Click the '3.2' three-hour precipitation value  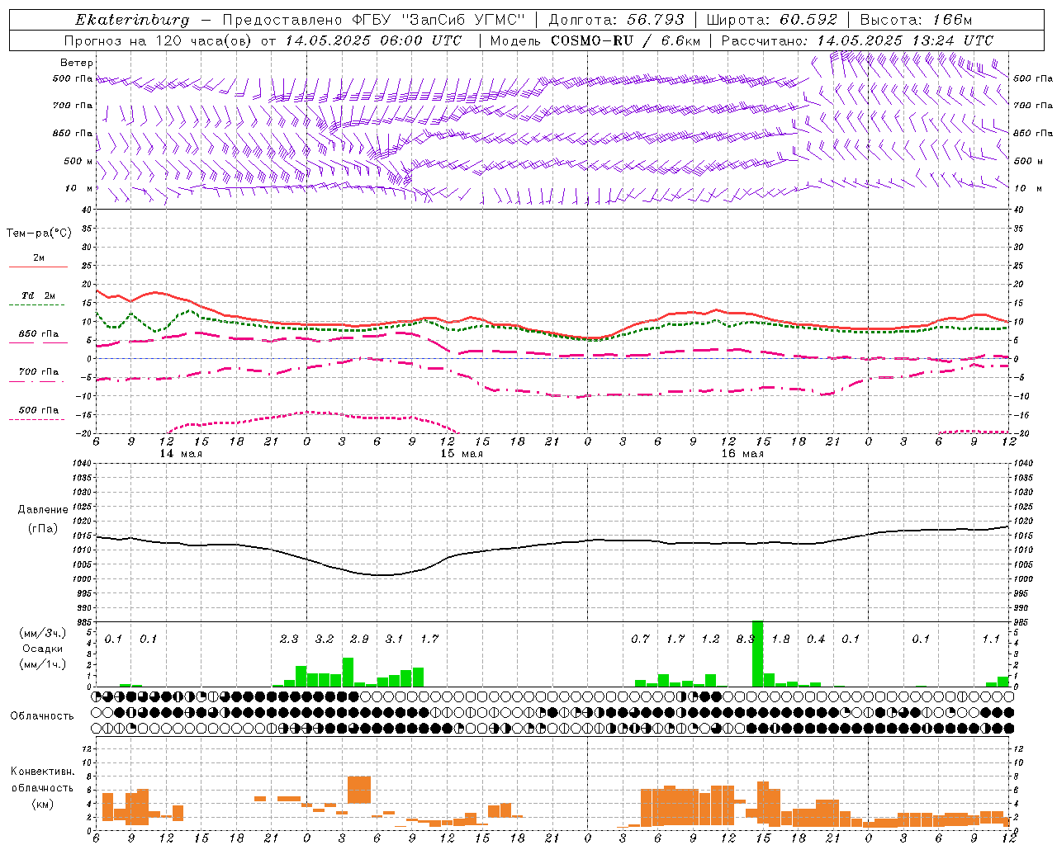pyautogui.click(x=325, y=640)
